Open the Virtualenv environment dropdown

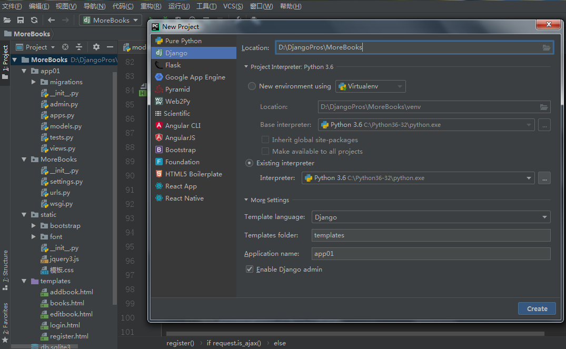click(x=370, y=86)
